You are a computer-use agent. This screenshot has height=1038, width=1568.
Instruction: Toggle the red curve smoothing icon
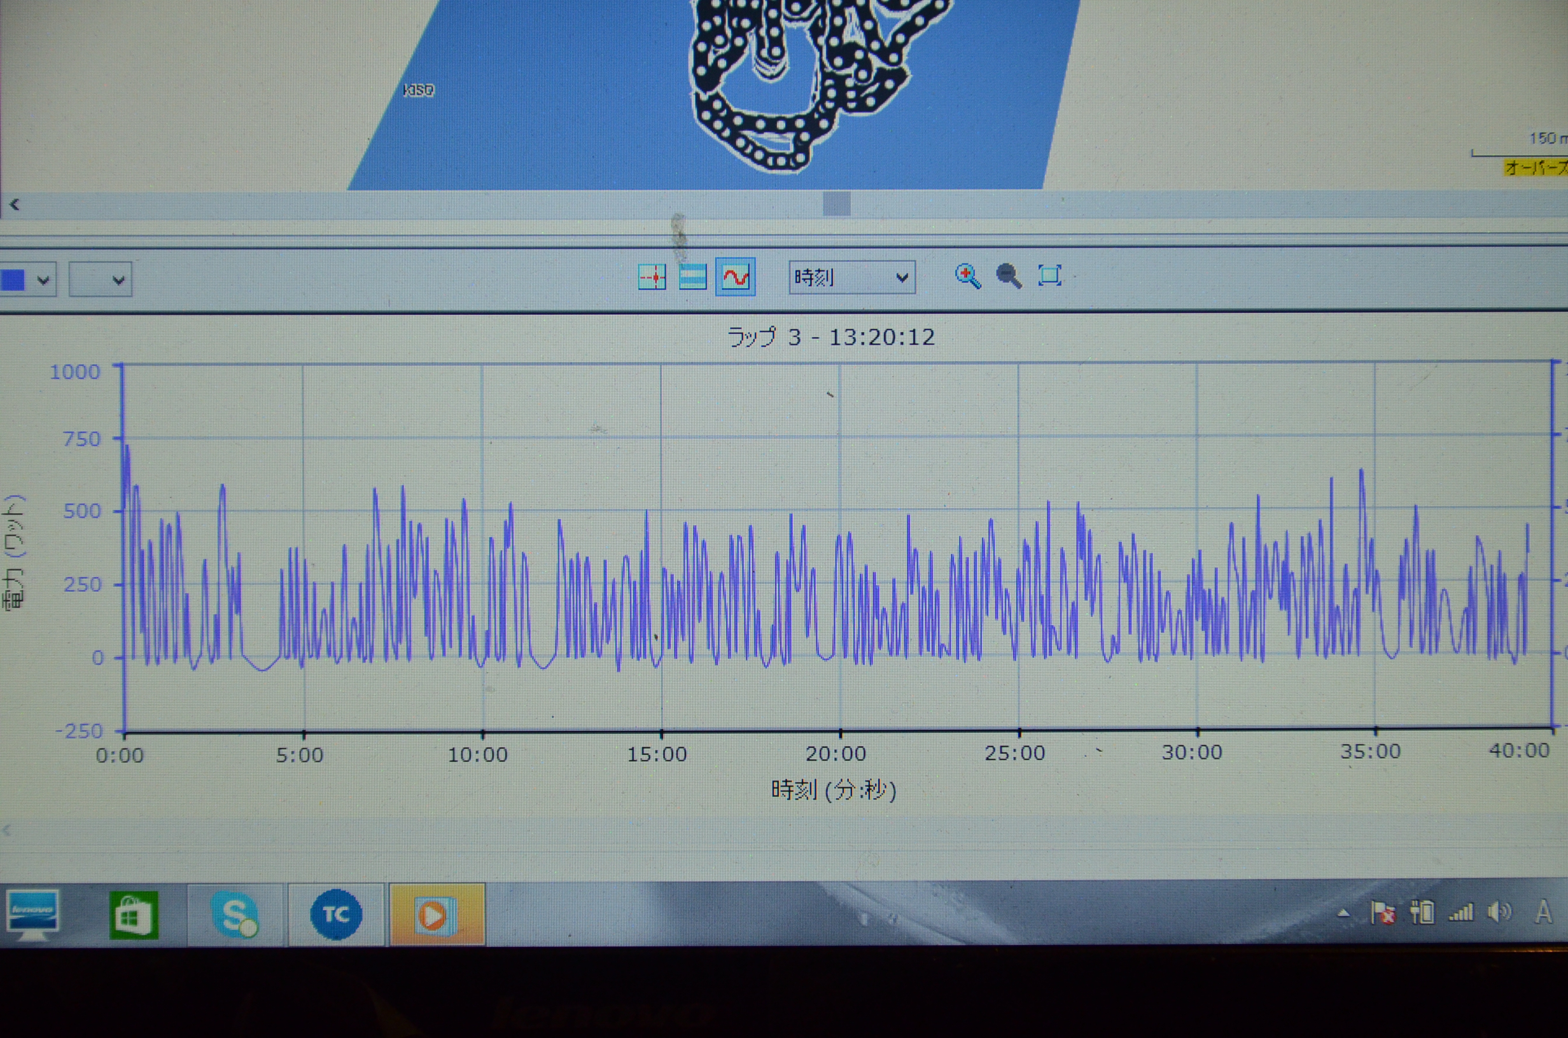point(735,277)
